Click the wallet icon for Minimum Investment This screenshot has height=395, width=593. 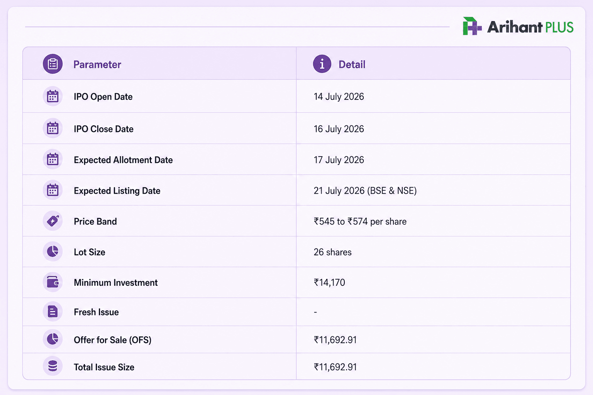click(x=53, y=282)
